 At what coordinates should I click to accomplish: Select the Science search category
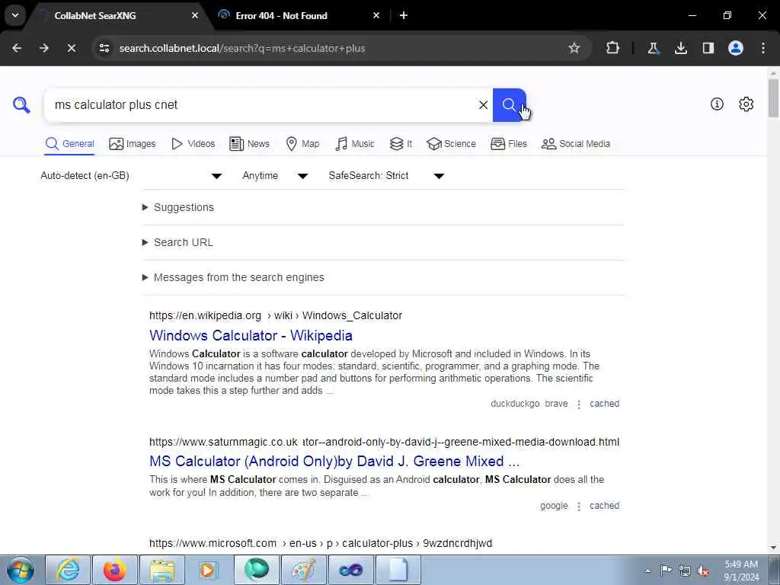pos(451,144)
